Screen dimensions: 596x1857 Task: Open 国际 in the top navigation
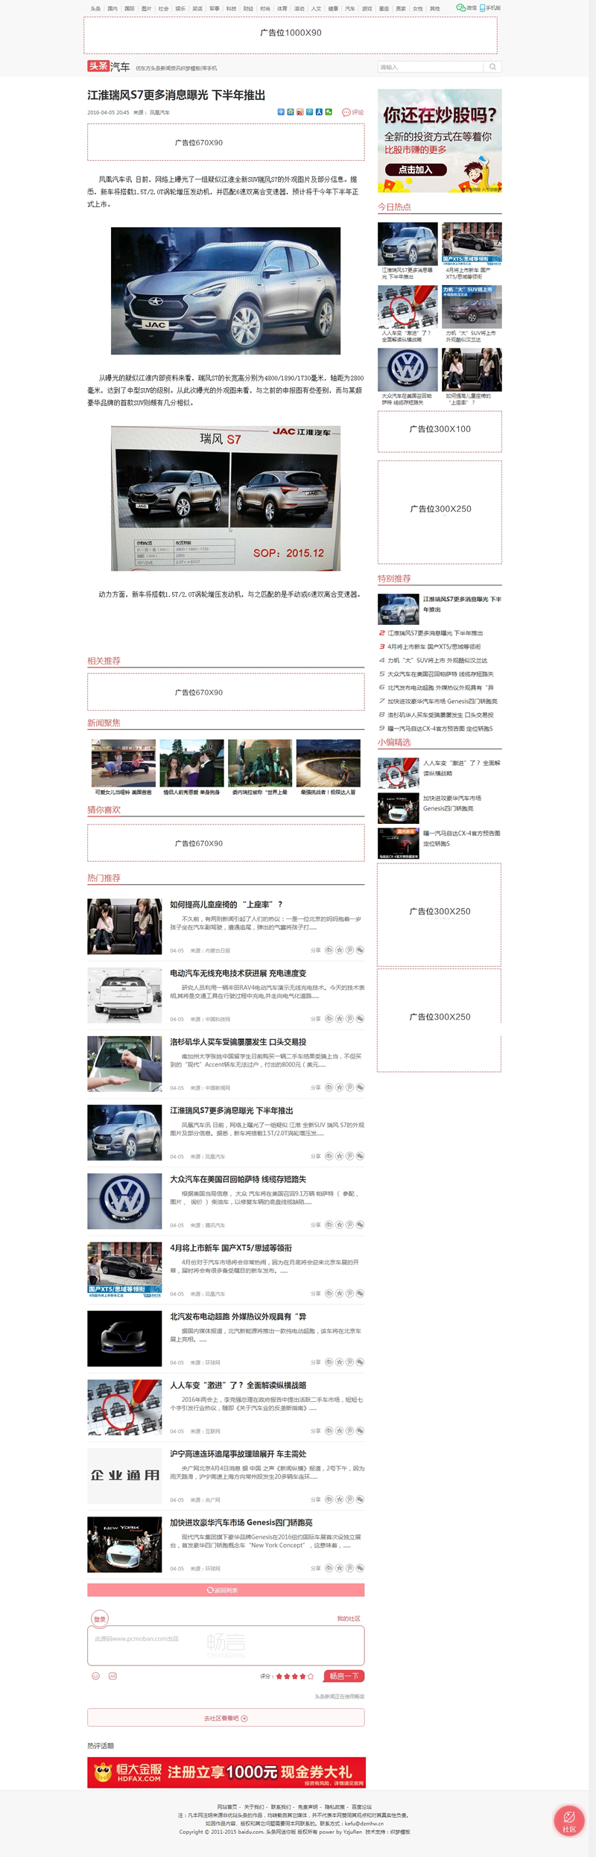point(130,9)
